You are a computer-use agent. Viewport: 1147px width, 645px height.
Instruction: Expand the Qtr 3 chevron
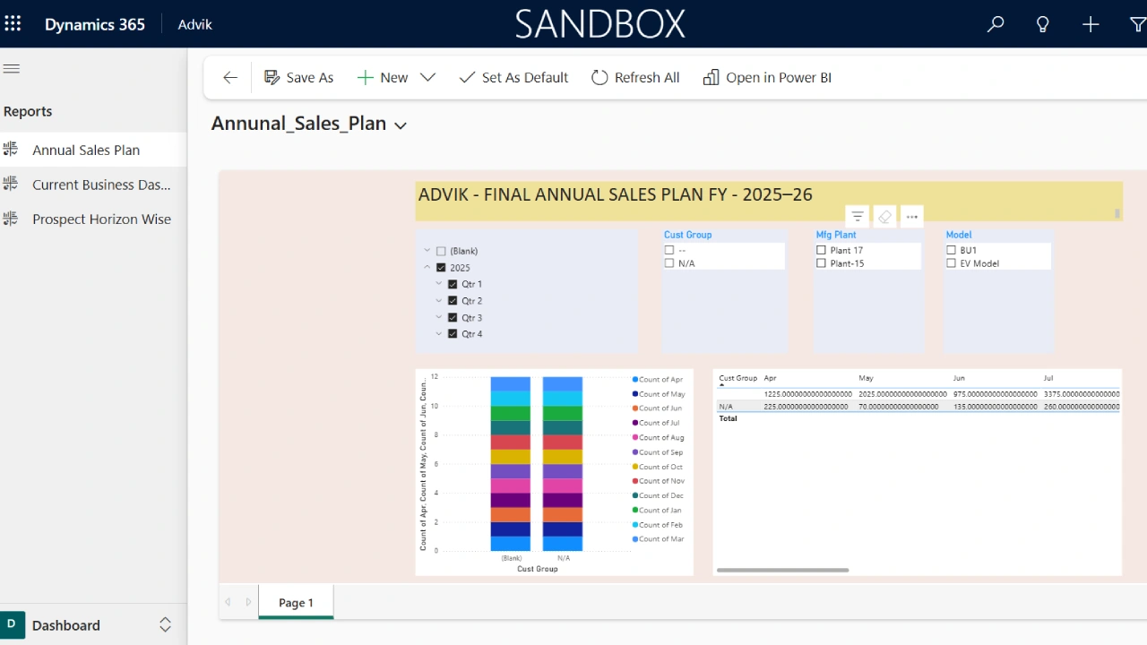[x=439, y=317]
